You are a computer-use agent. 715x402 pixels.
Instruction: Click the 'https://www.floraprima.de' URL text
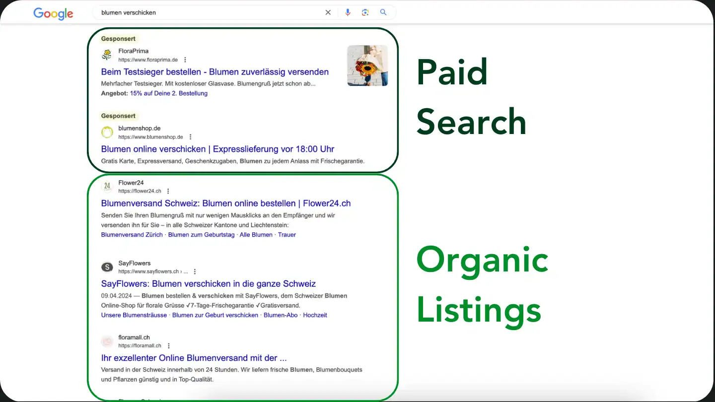click(x=148, y=60)
